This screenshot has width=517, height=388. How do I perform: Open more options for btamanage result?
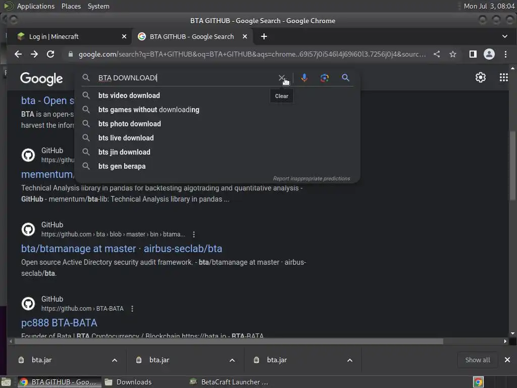(194, 234)
